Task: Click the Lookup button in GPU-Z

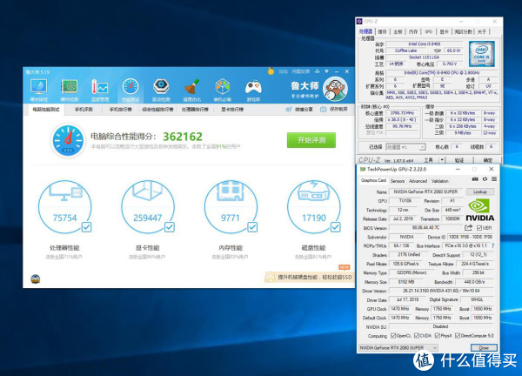Action: (479, 191)
